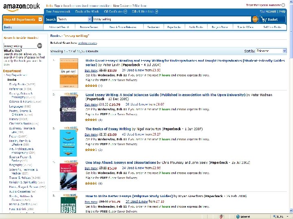The image size is (293, 219).
Task: Click the main search field containing essay writing
Action: click(x=172, y=19)
